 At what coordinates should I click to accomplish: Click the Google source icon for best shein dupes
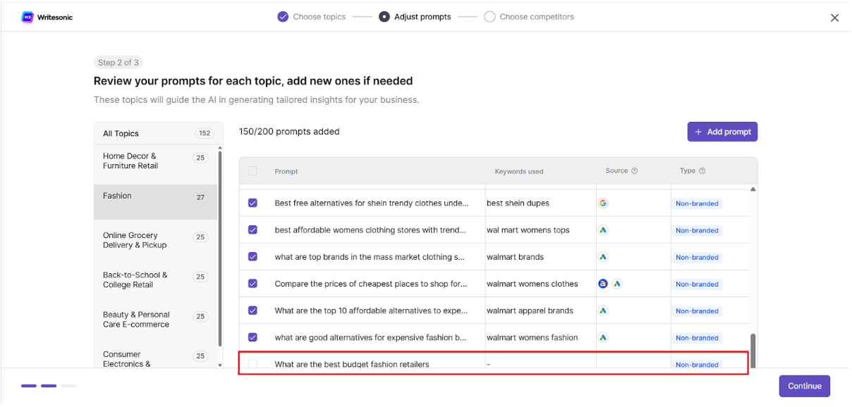(x=603, y=203)
